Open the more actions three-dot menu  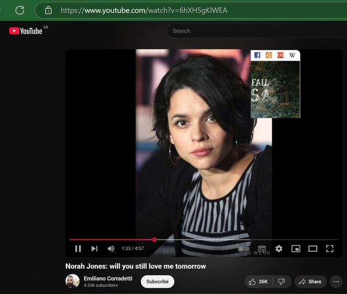(x=336, y=282)
